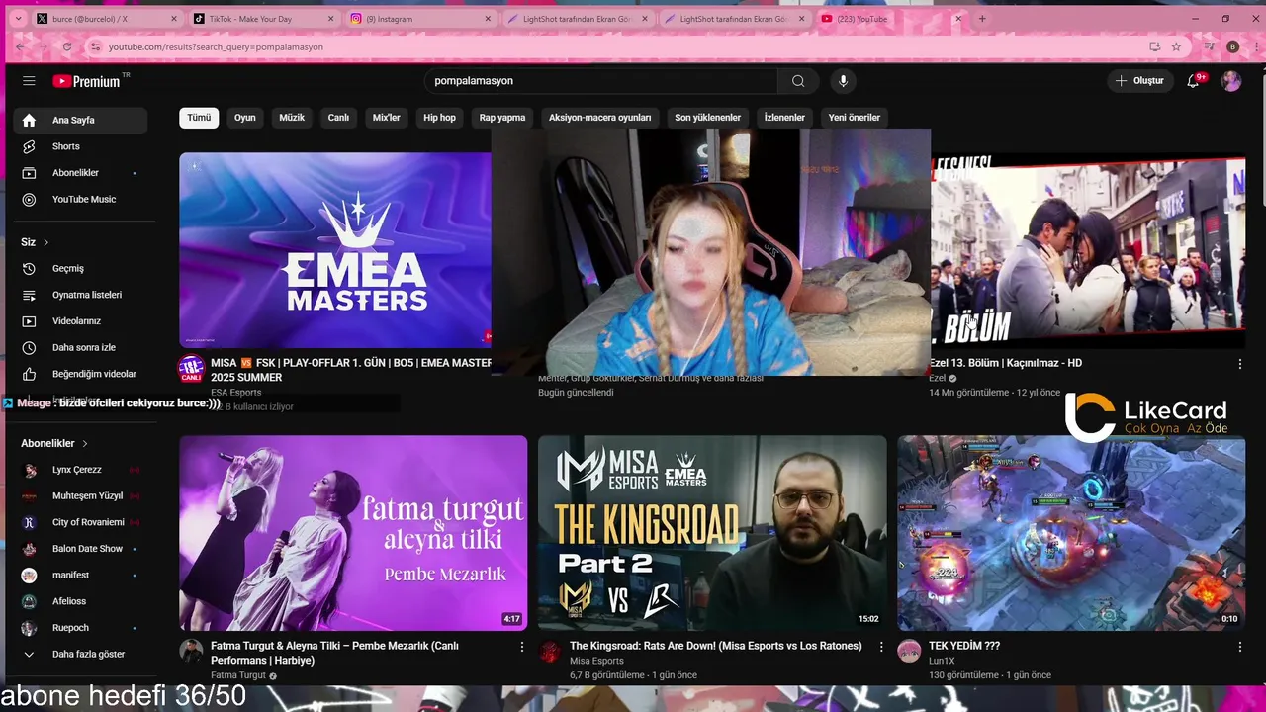Select the Son yüklenenler filter chip
1266x712 pixels.
(x=708, y=118)
